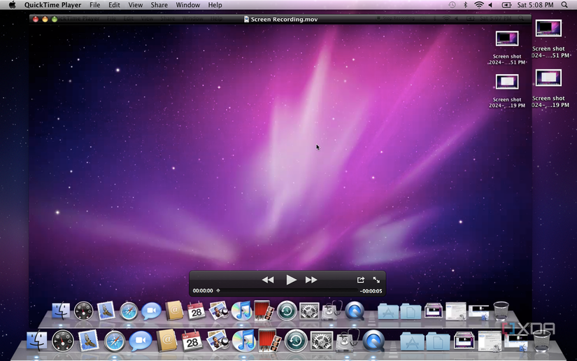Toggle full screen with the arrows icon
The image size is (577, 361).
(376, 280)
